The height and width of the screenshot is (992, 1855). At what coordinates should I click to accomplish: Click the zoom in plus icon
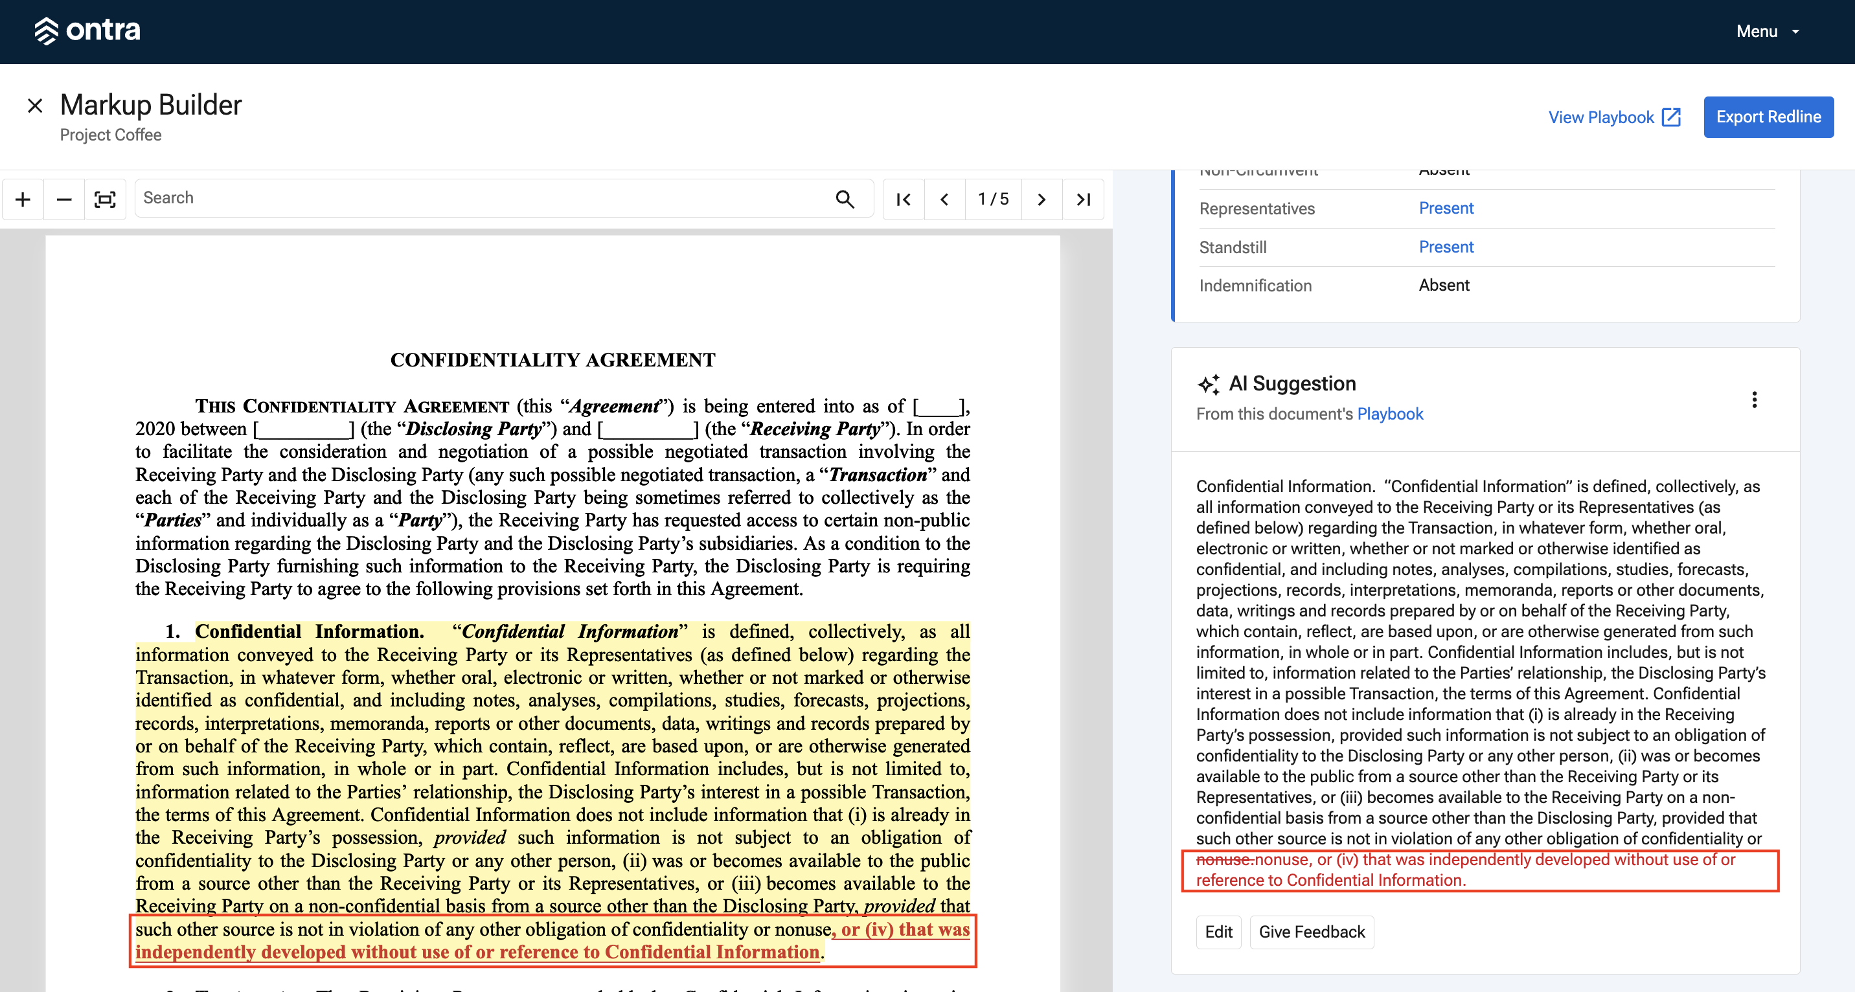point(23,199)
